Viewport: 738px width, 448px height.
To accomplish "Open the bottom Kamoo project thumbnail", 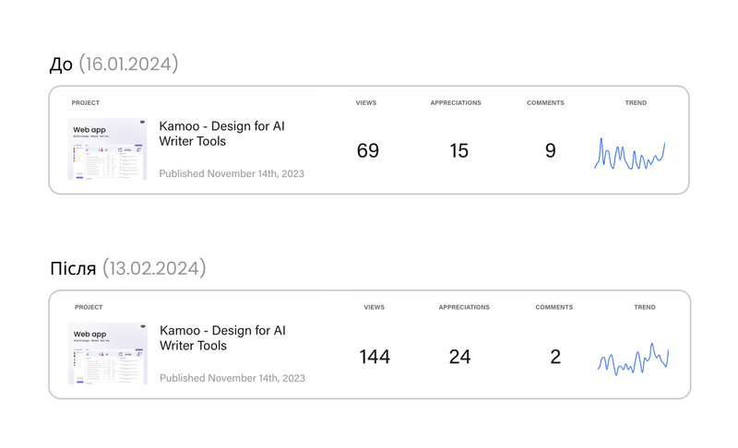I will point(108,353).
